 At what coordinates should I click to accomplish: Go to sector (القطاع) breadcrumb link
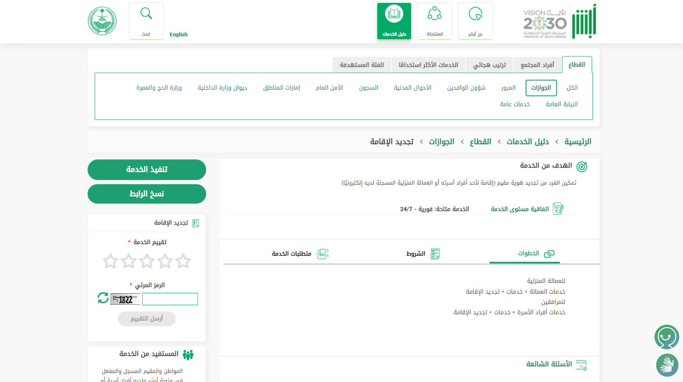pyautogui.click(x=480, y=142)
